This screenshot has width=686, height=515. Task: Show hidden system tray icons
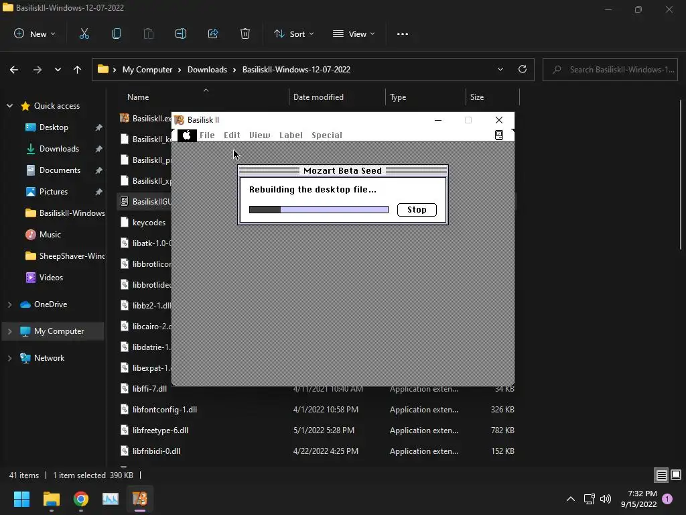click(x=571, y=499)
